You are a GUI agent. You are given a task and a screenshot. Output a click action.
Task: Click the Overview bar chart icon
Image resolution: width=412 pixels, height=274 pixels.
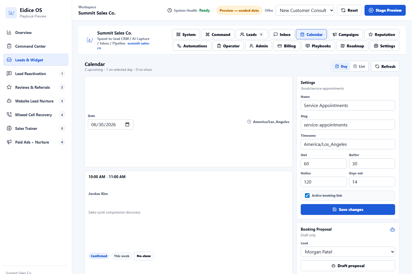click(9, 32)
